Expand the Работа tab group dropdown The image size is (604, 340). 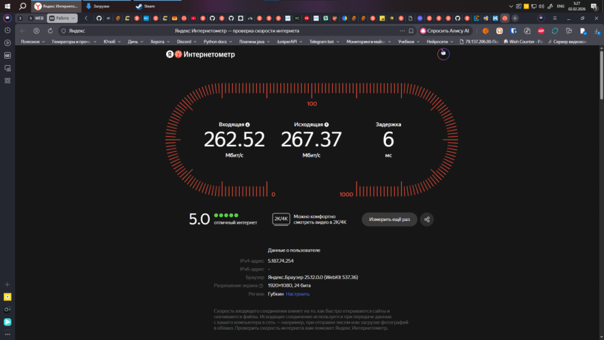[73, 18]
